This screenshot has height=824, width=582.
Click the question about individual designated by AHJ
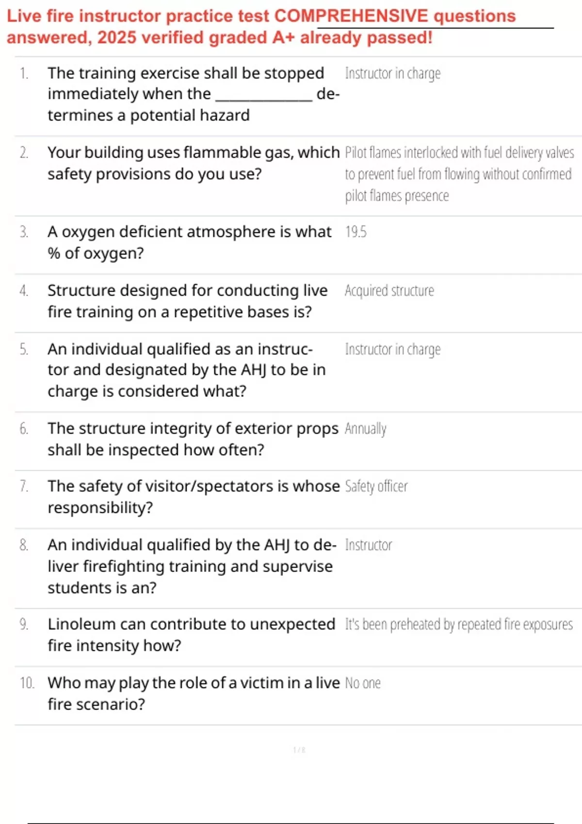pyautogui.click(x=186, y=370)
